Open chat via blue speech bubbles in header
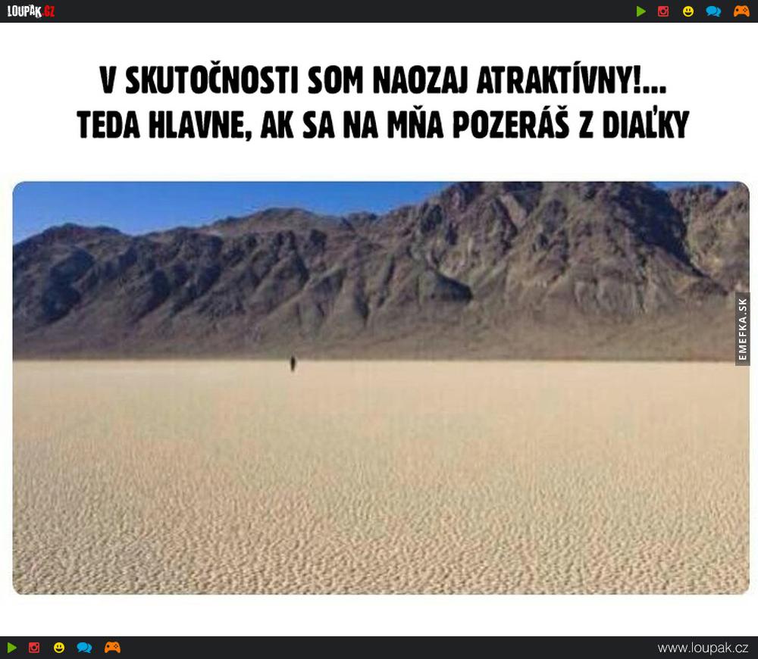758x659 pixels. [713, 11]
